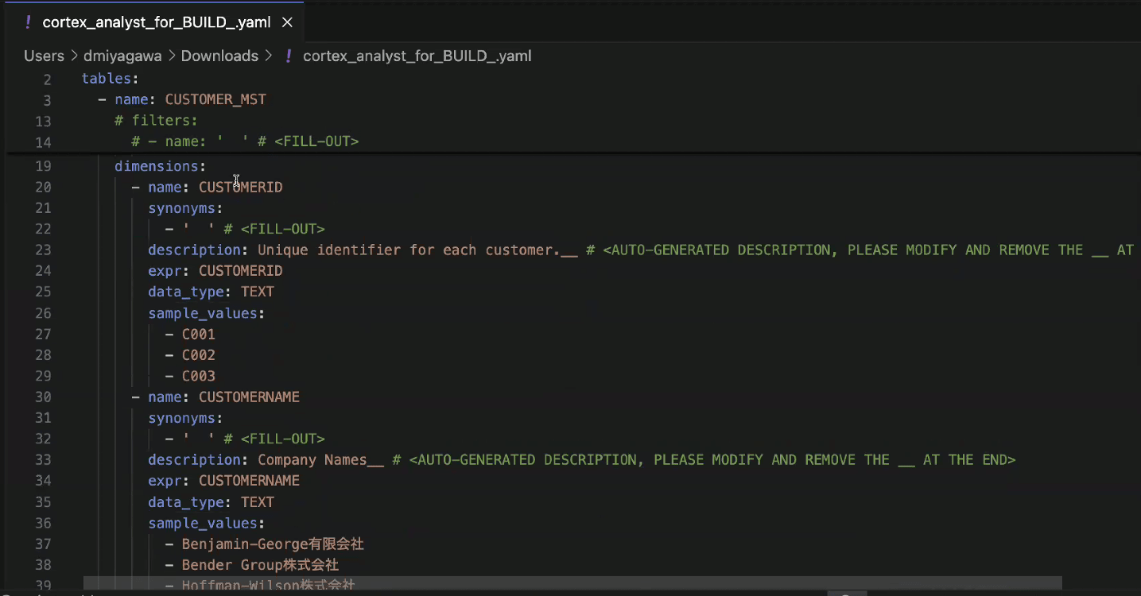
Task: Click sample value C001
Action: [x=199, y=334]
